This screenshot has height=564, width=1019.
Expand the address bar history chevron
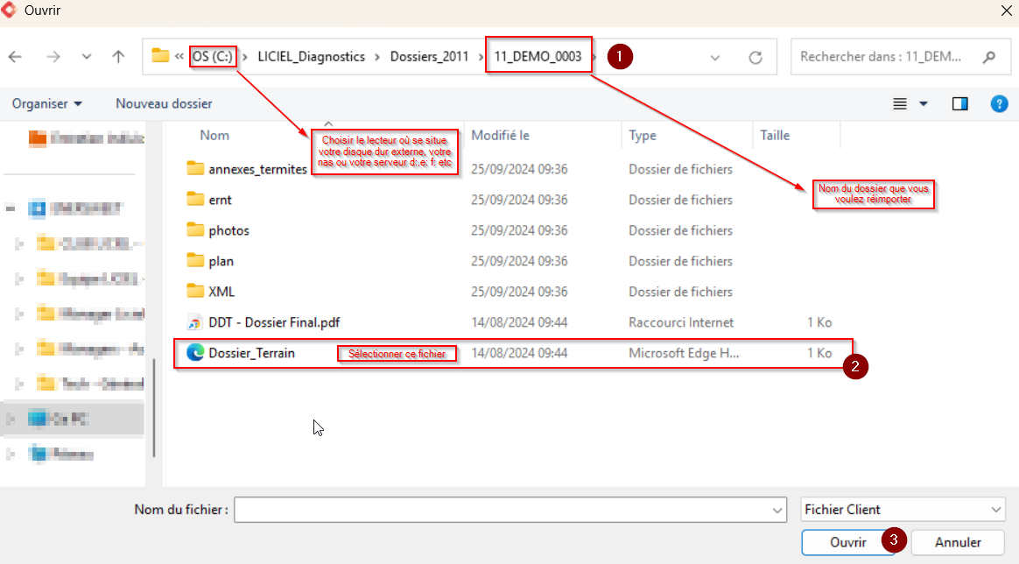(715, 57)
